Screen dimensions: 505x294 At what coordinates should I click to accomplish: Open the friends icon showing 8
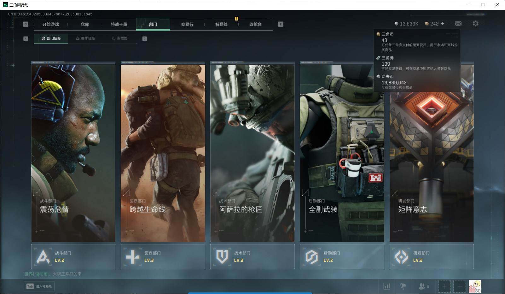tap(423, 286)
